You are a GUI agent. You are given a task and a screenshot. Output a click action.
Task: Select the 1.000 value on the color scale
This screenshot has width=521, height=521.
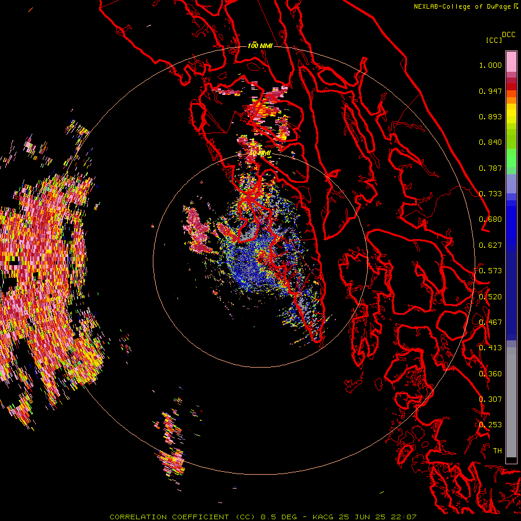point(490,65)
